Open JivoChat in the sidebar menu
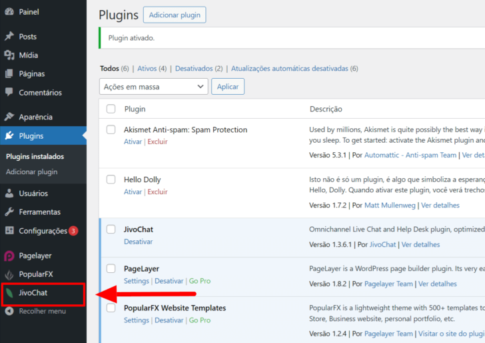The height and width of the screenshot is (343, 485). pyautogui.click(x=43, y=293)
